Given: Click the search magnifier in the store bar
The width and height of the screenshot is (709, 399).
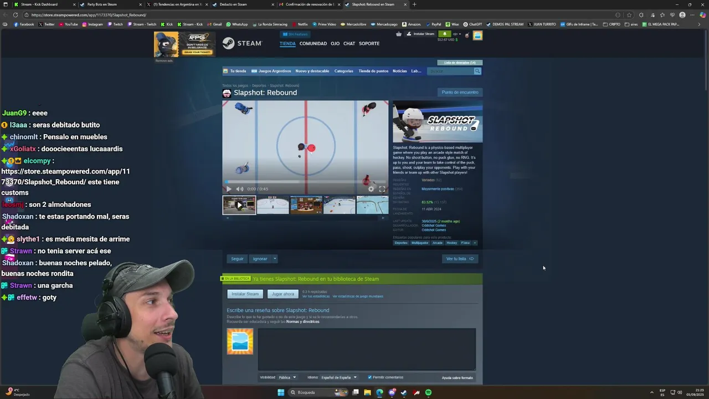Looking at the screenshot, I should (x=477, y=71).
